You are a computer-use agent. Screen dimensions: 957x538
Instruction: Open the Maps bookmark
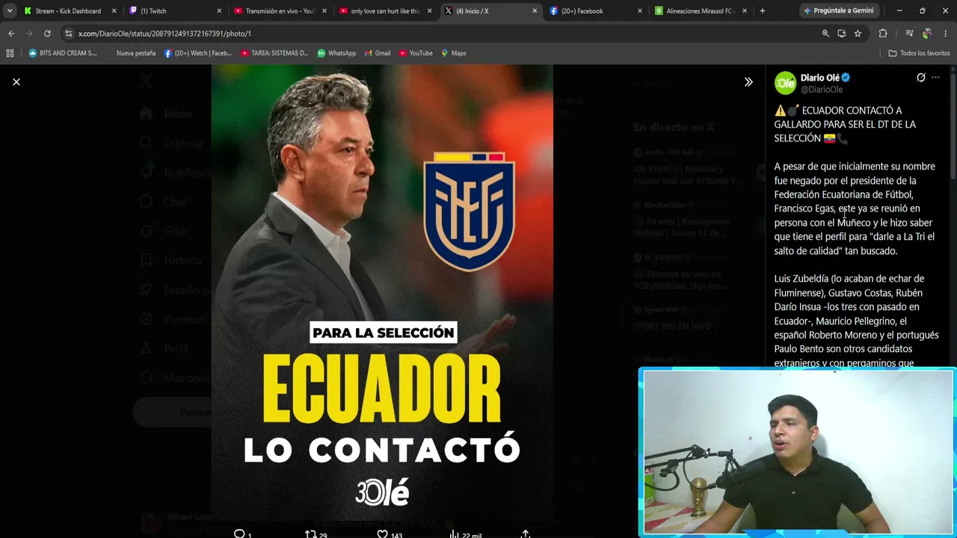[454, 53]
